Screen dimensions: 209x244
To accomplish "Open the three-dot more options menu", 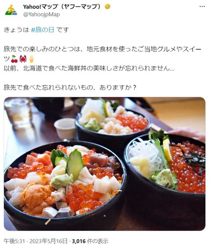I will (x=202, y=7).
